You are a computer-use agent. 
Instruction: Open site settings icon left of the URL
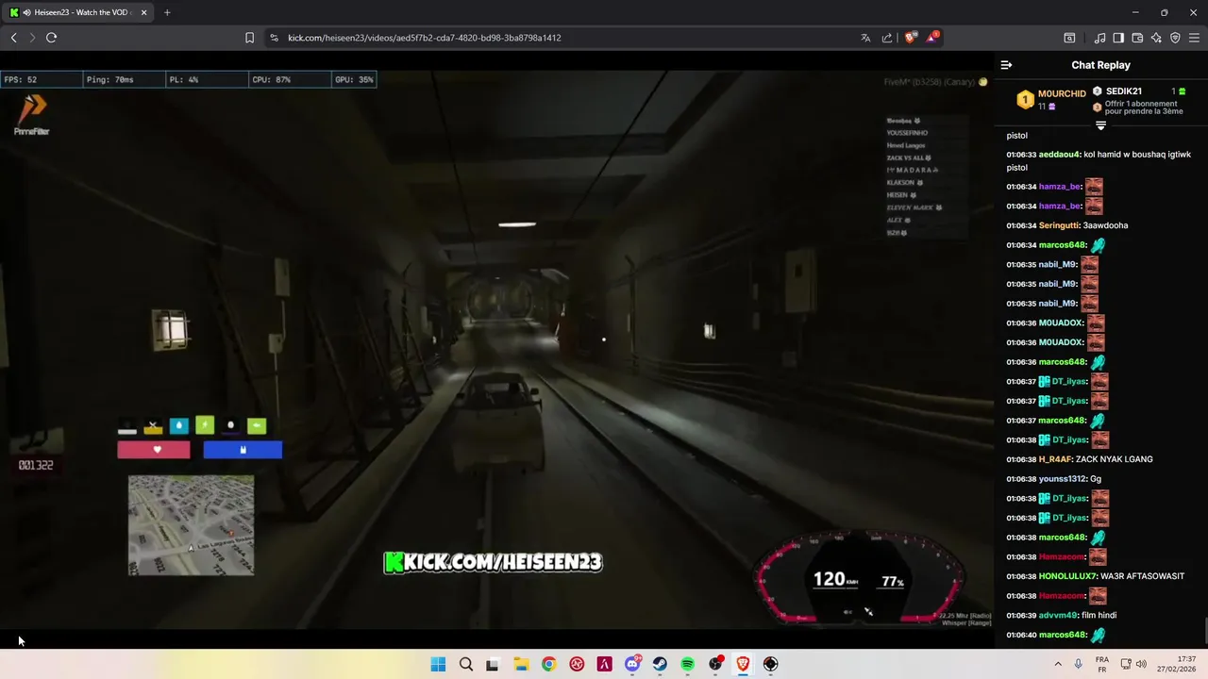click(274, 38)
